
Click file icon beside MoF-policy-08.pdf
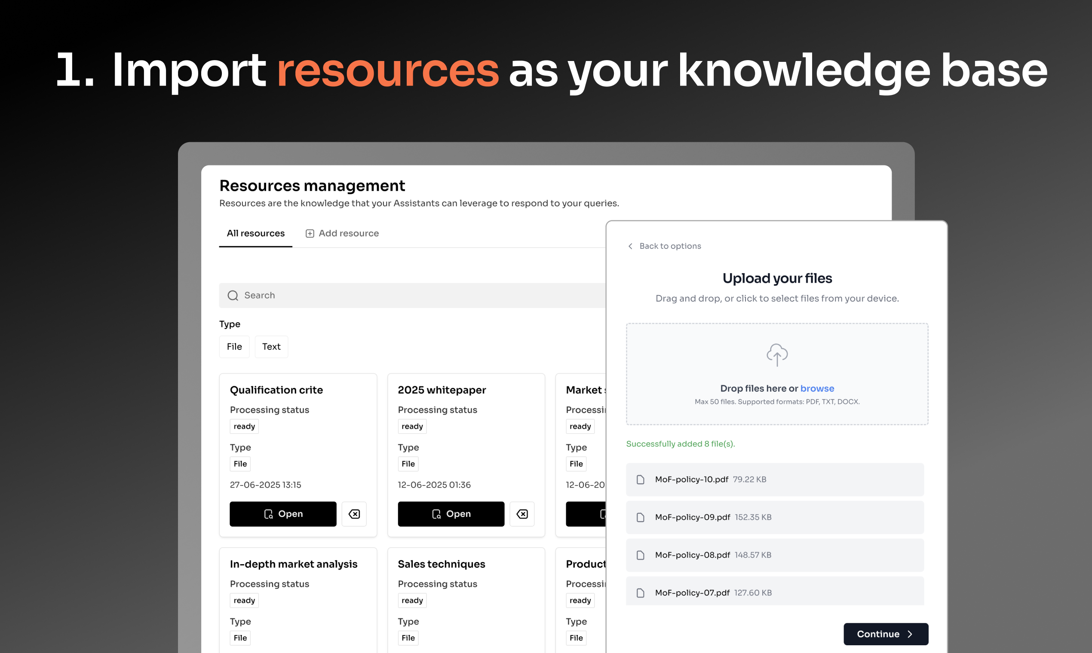coord(640,555)
